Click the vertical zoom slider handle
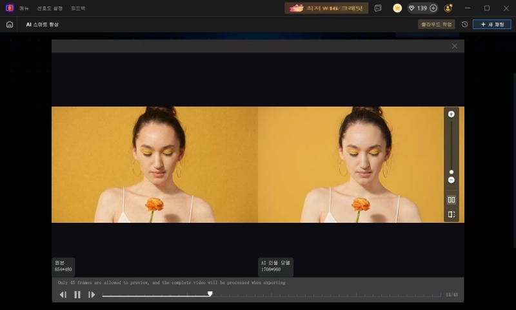Viewport: 516px width, 310px height. (x=451, y=172)
